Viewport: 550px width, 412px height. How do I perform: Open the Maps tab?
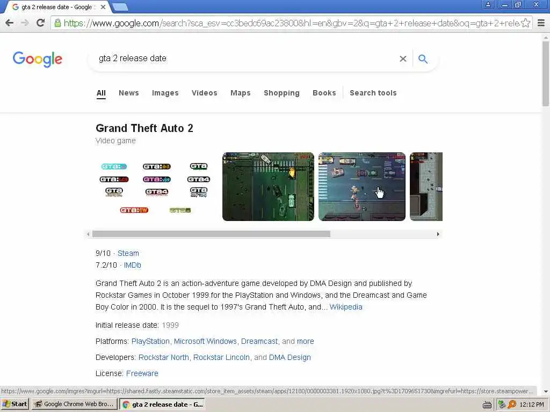coord(241,93)
